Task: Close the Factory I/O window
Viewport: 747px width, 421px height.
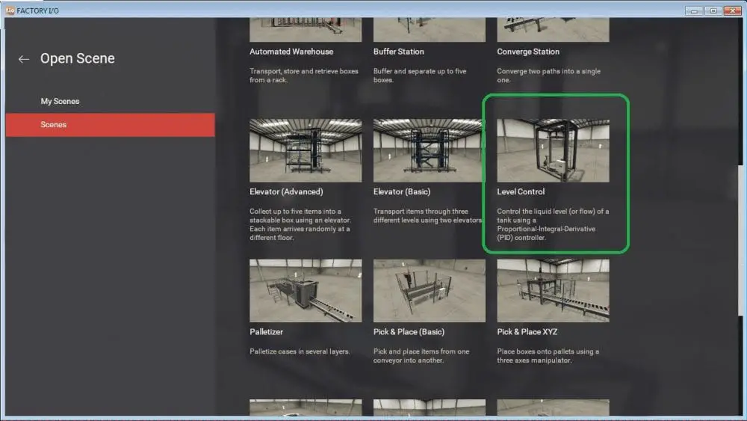Action: (733, 10)
